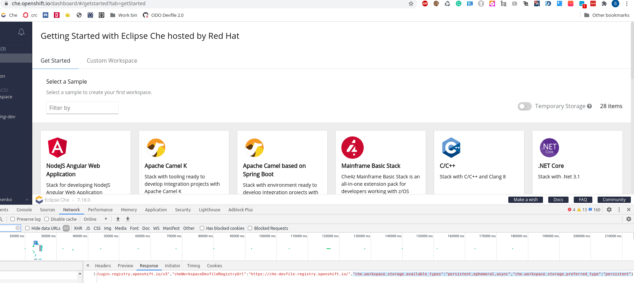Click the Mainframe Basic Stack logo icon
Image resolution: width=634 pixels, height=283 pixels.
(x=353, y=148)
